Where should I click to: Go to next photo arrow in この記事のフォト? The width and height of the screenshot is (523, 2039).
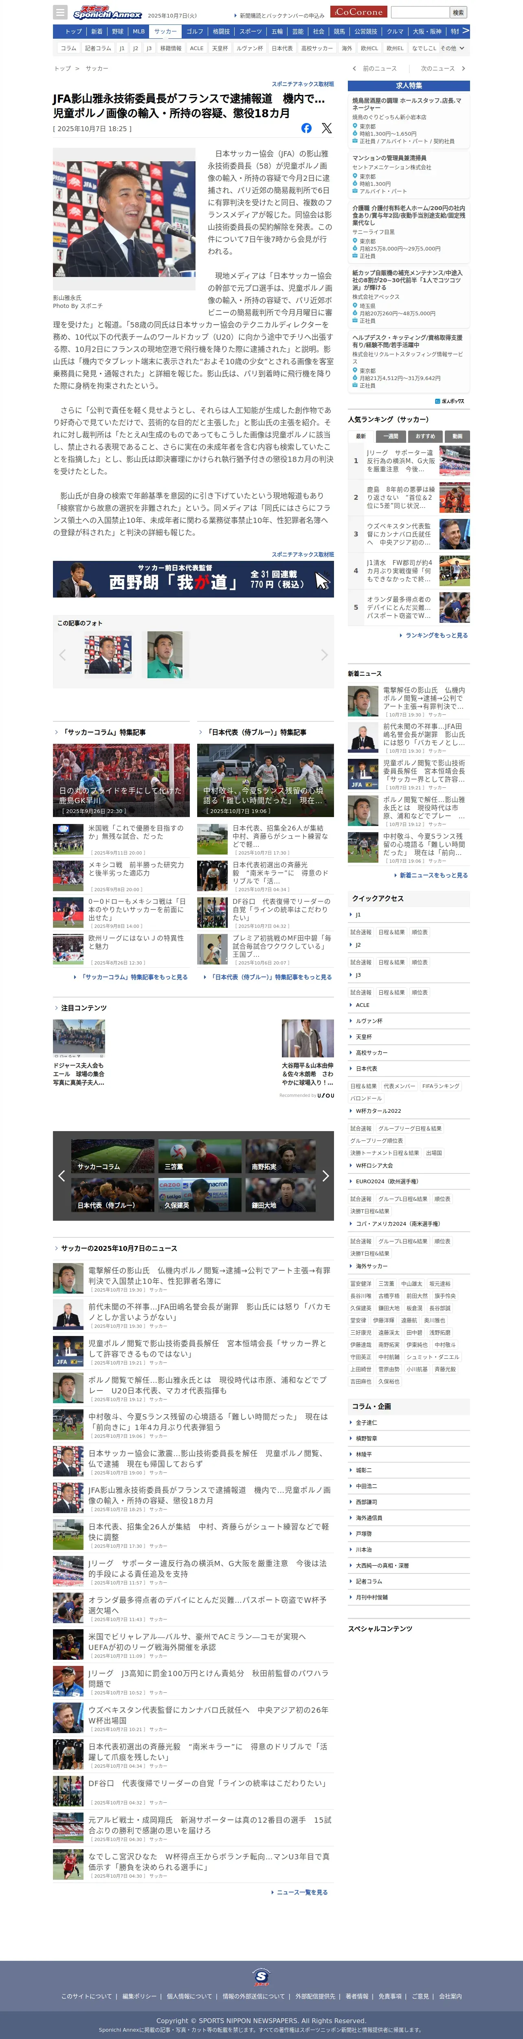click(323, 655)
